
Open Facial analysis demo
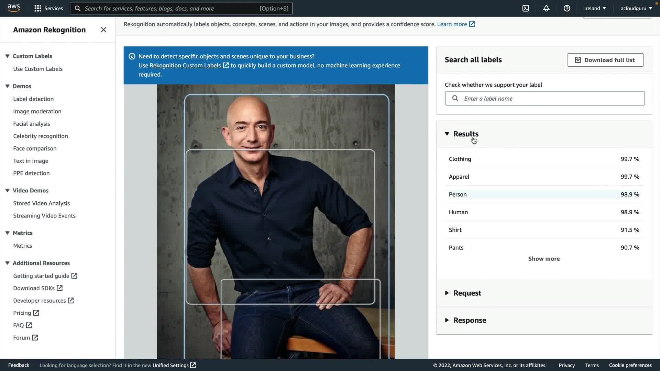(x=31, y=124)
